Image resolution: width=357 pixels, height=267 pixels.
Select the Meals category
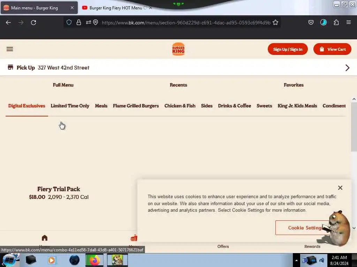[101, 106]
